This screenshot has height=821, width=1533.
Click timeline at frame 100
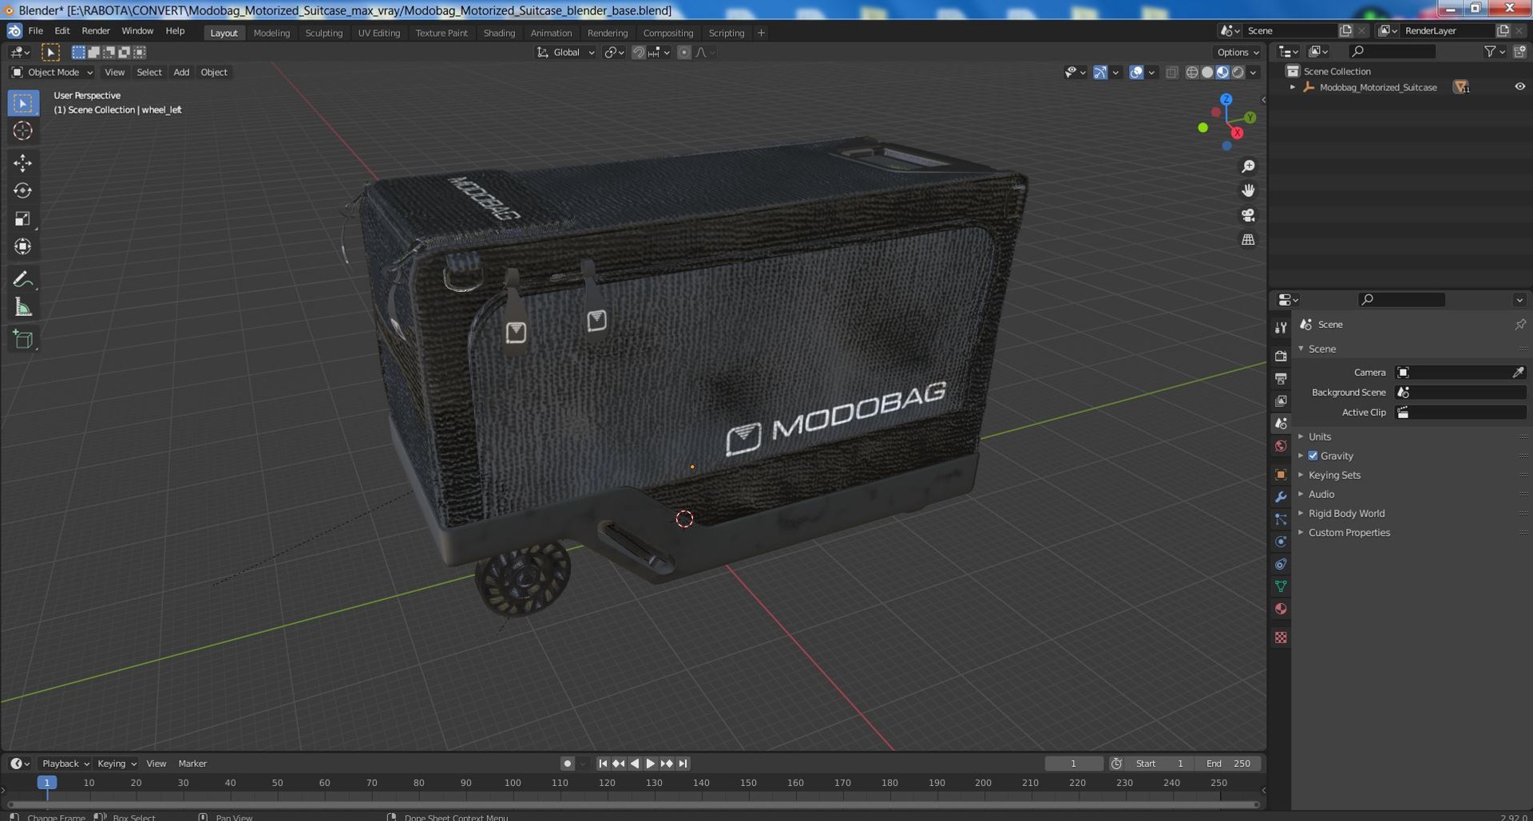[513, 784]
